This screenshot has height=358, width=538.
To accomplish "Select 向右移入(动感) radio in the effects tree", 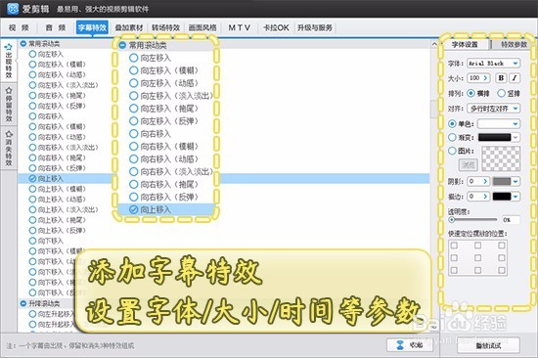I will 32,137.
